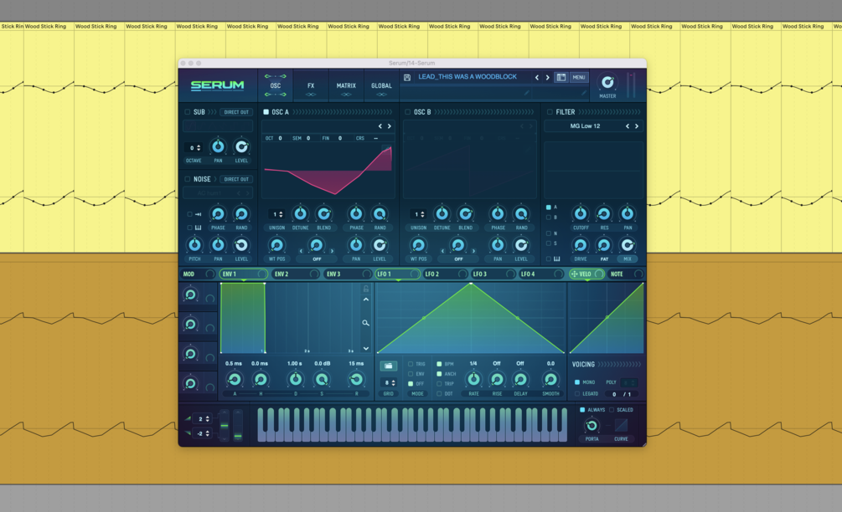Click the save preset floppy disk icon
This screenshot has width=842, height=512.
tap(407, 77)
